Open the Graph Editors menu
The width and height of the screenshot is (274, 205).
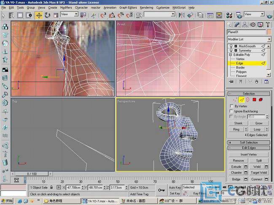(128, 8)
